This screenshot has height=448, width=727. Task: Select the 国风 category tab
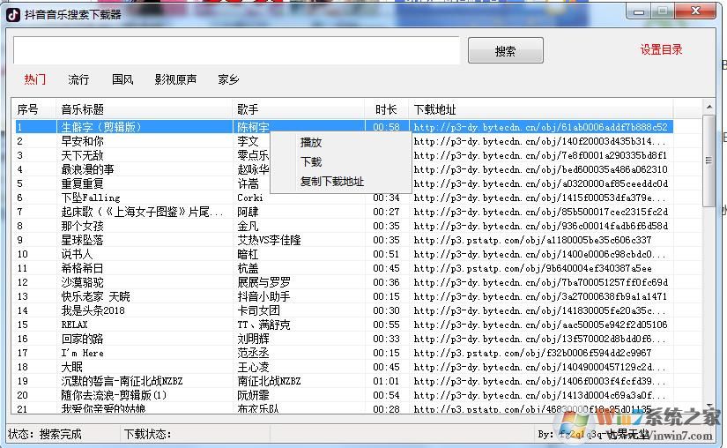[122, 80]
